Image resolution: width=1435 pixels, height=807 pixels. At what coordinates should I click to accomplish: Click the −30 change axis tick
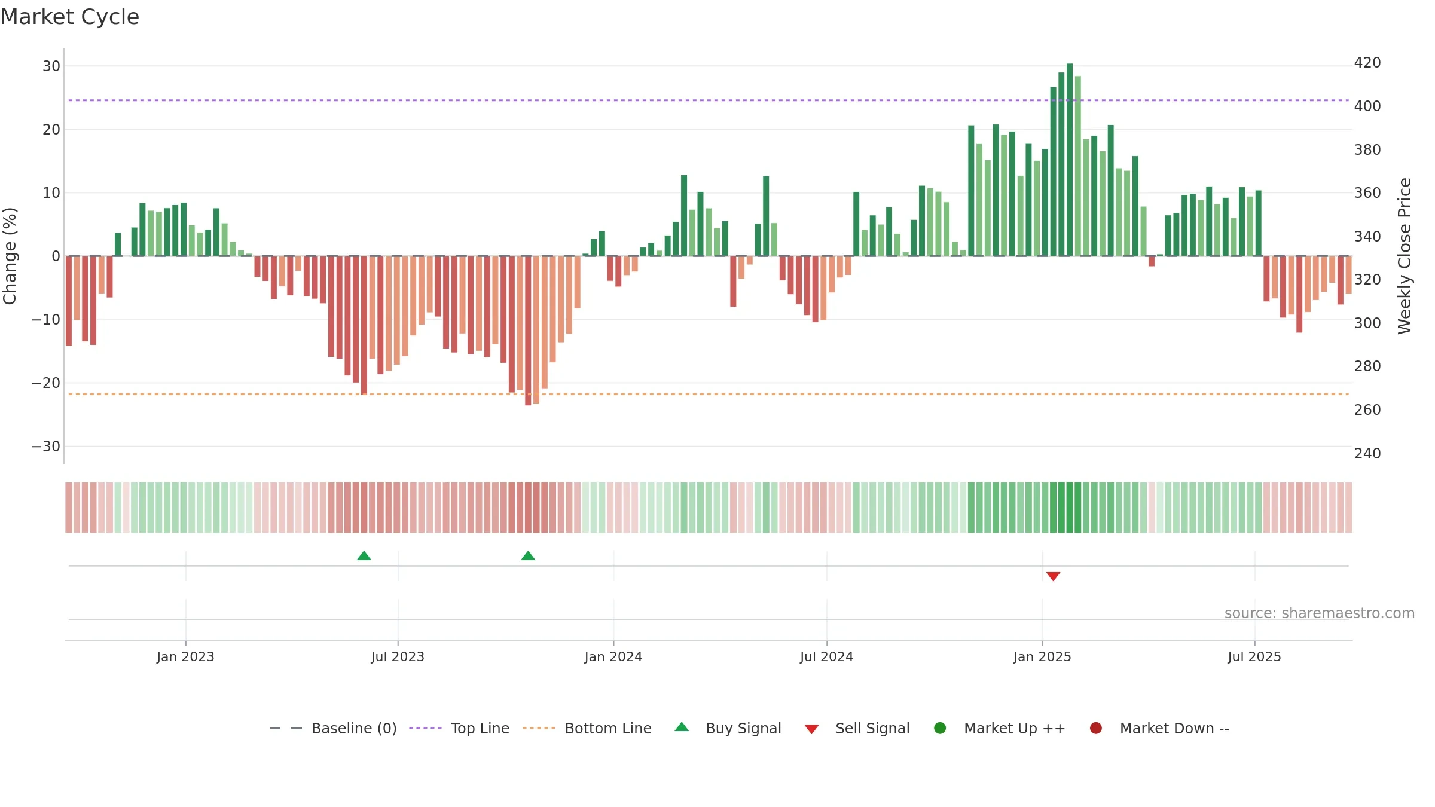pos(46,447)
